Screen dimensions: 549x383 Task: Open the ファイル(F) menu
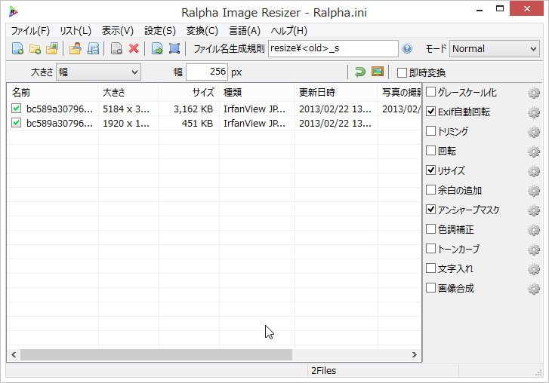pyautogui.click(x=30, y=31)
